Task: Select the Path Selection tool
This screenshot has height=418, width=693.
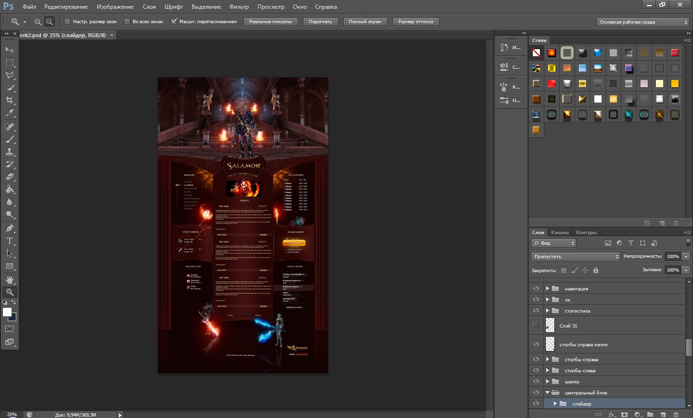Action: point(10,253)
